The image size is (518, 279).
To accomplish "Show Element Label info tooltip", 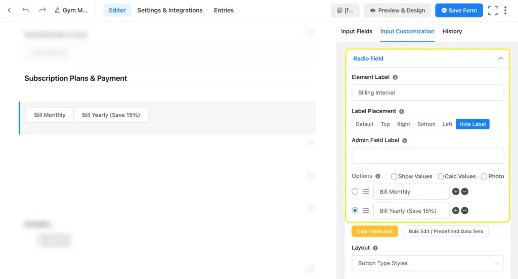I will tap(395, 77).
